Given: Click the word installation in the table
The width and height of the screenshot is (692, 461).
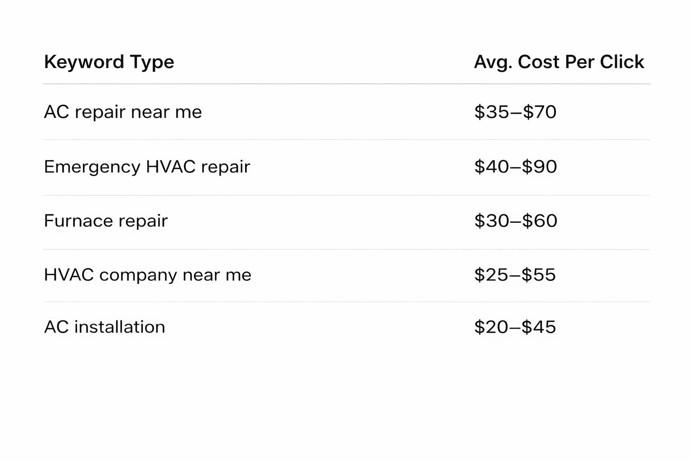Looking at the screenshot, I should click(119, 327).
